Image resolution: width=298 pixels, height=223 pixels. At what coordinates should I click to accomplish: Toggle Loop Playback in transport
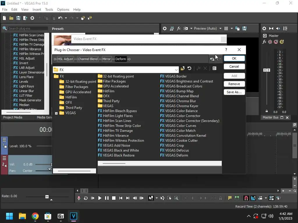click(x=86, y=198)
